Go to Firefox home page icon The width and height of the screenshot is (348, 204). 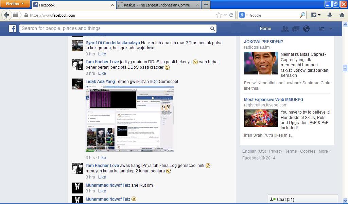coord(342,15)
